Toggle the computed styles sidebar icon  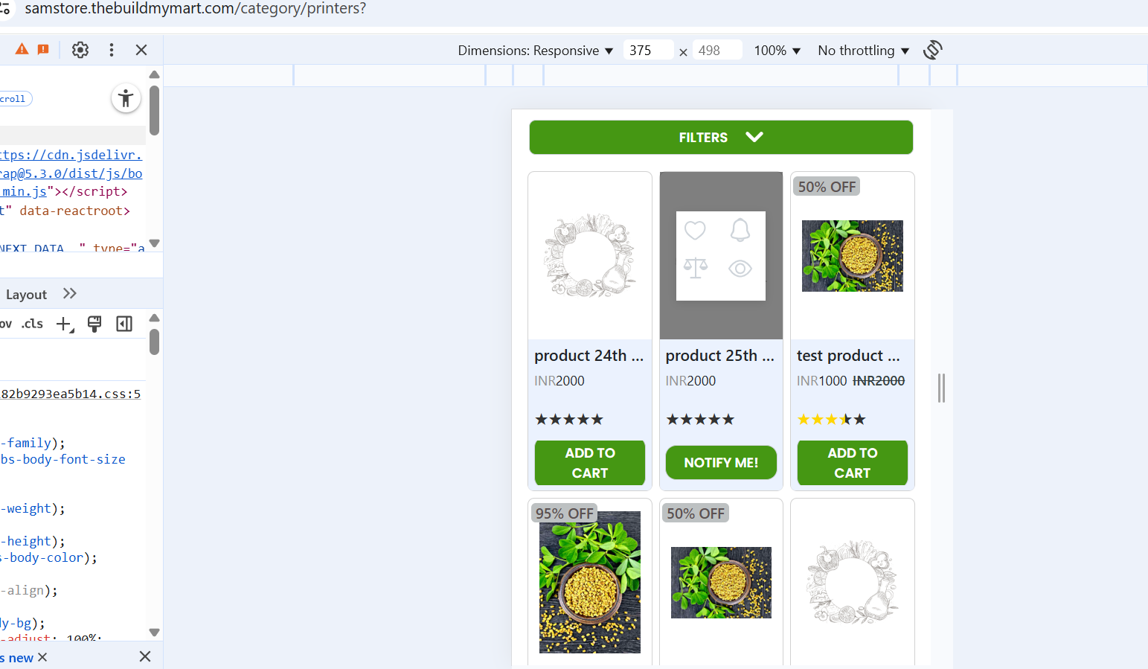coord(124,324)
